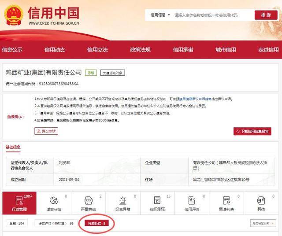Image resolution: width=282 pixels, height=236 pixels.
Task: Click the download icon in 下载信用信息报告 button
Action: tap(238, 131)
